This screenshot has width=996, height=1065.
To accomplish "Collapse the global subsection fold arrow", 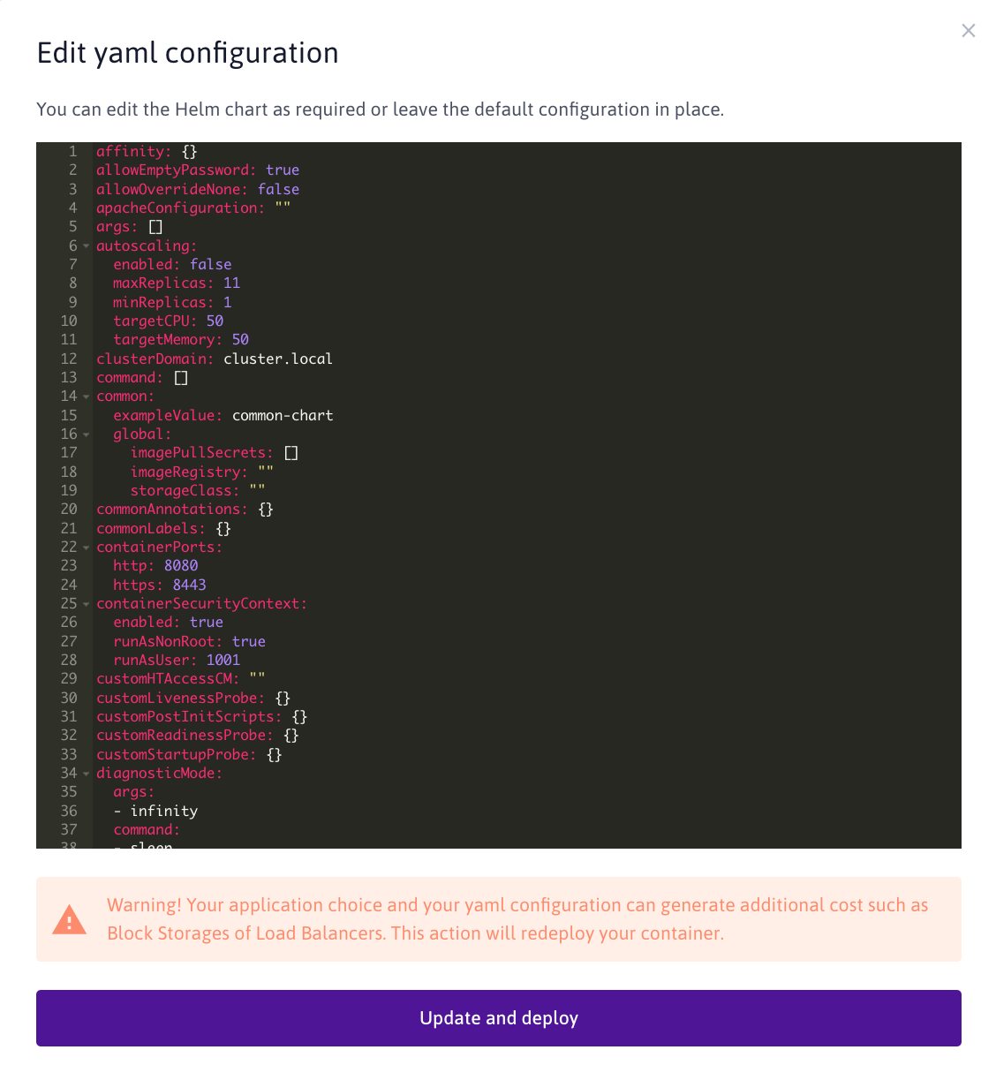I will pyautogui.click(x=86, y=434).
